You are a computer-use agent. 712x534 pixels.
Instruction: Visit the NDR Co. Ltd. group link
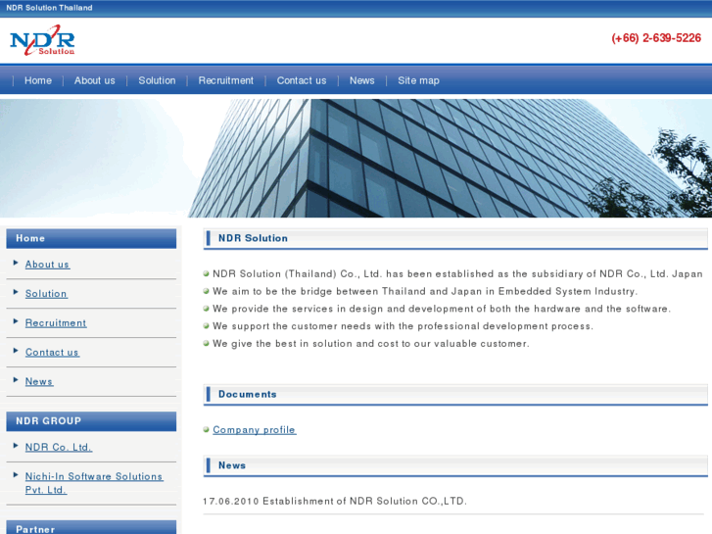59,447
